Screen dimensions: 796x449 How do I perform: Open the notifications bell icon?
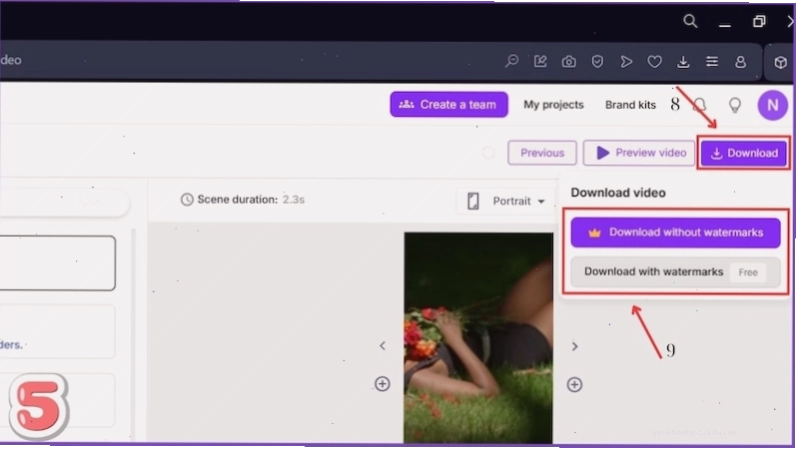tap(700, 105)
